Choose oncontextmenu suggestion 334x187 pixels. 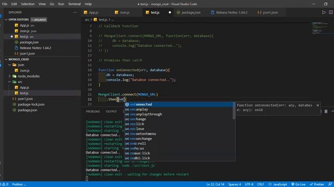tap(178, 134)
